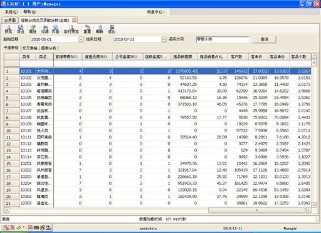Screen dimensions: 321x233
Task: Click the 查询 (Query) button
Action: pyautogui.click(x=265, y=39)
